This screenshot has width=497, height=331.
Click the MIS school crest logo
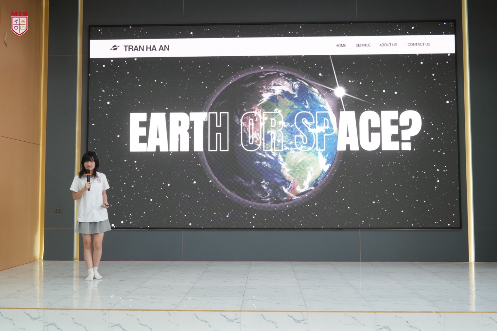click(x=19, y=26)
